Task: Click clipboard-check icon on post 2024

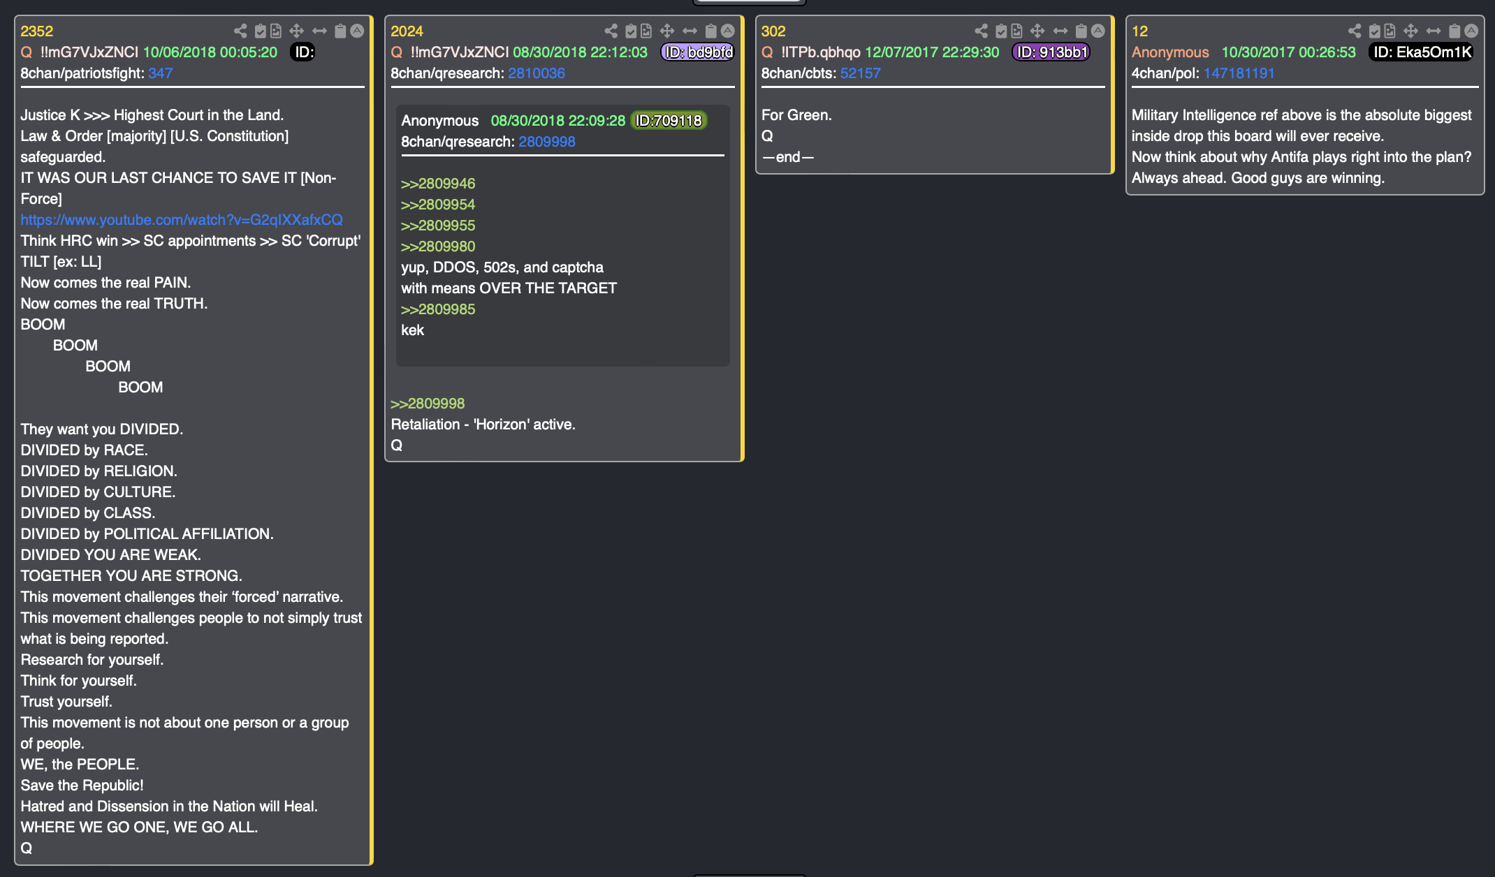Action: (x=630, y=31)
